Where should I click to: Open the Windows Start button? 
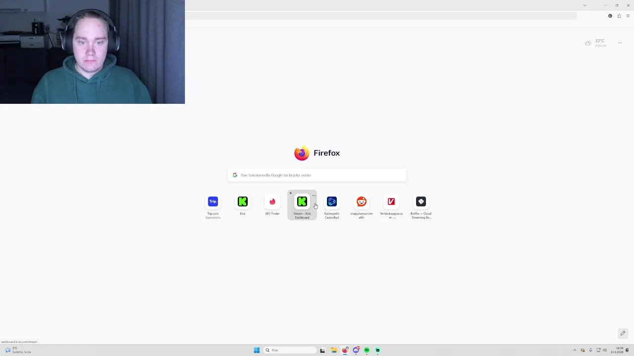(257, 350)
